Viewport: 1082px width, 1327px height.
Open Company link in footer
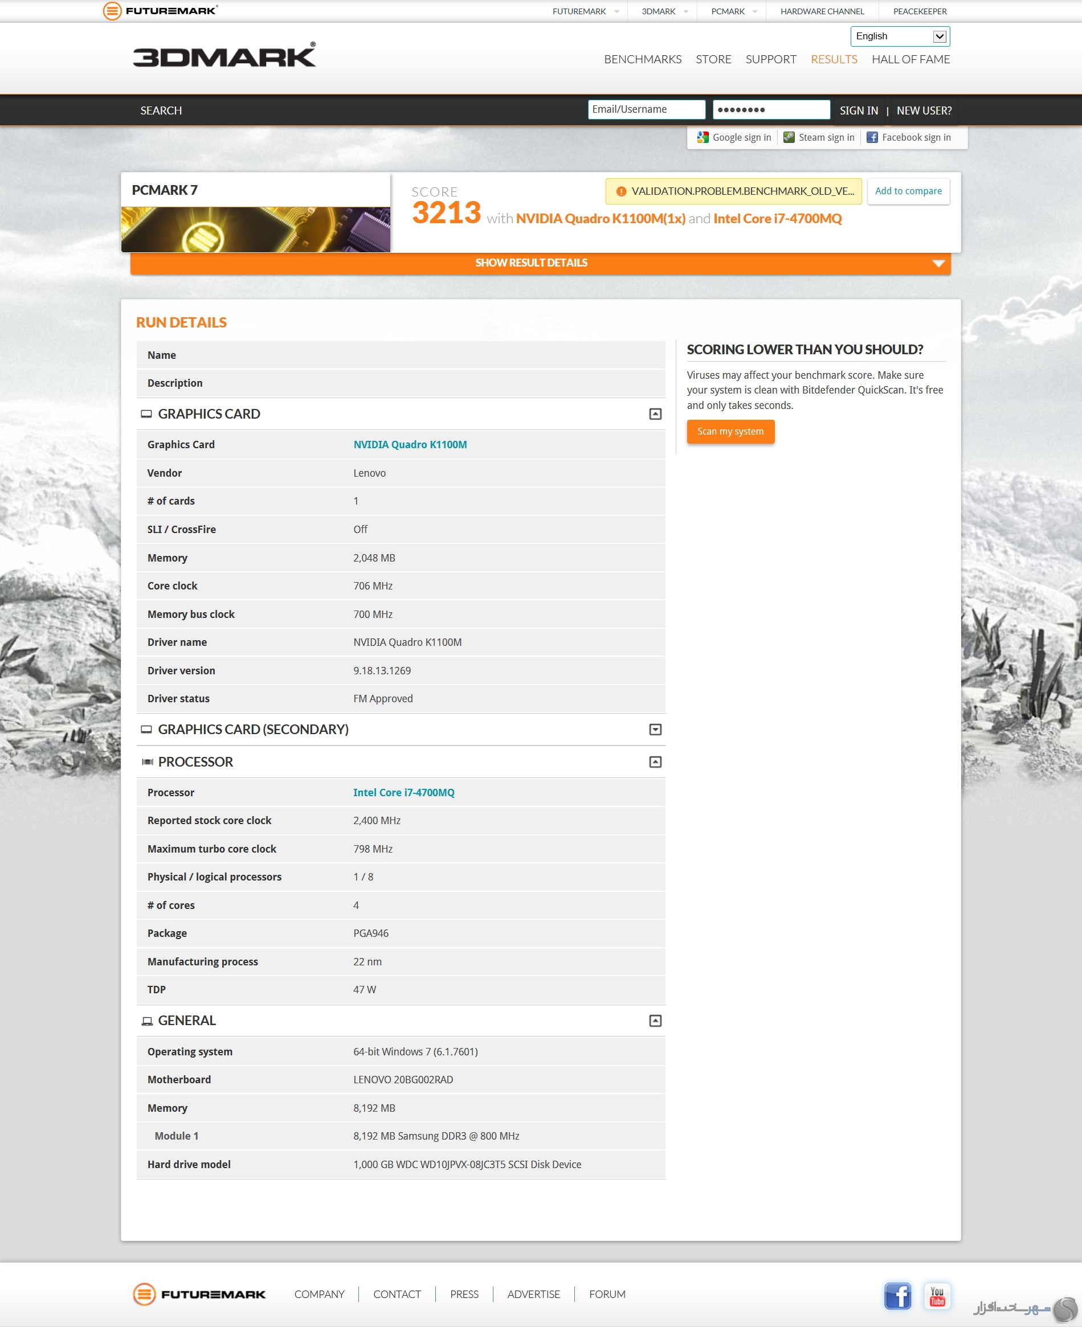pyautogui.click(x=319, y=1294)
